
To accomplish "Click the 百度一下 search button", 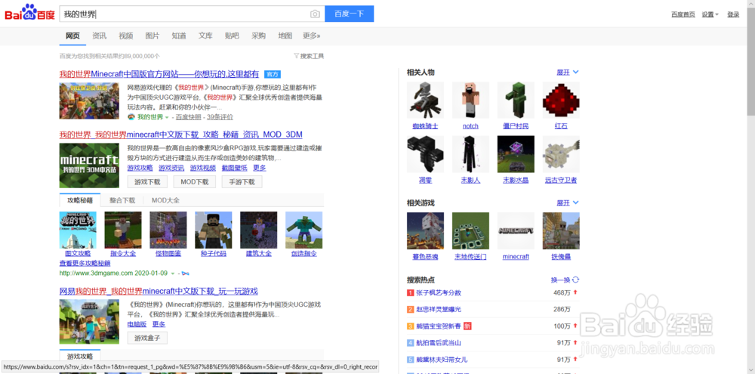I will [349, 14].
